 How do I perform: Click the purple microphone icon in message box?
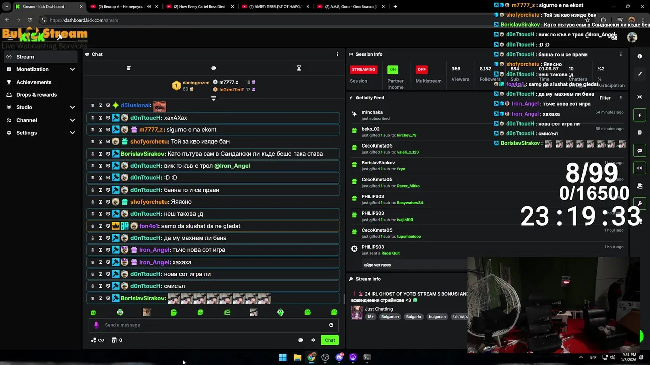click(x=96, y=325)
